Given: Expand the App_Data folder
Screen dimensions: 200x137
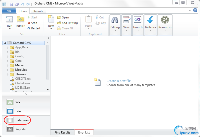Looking at the screenshot, I should pyautogui.click(x=7, y=48).
